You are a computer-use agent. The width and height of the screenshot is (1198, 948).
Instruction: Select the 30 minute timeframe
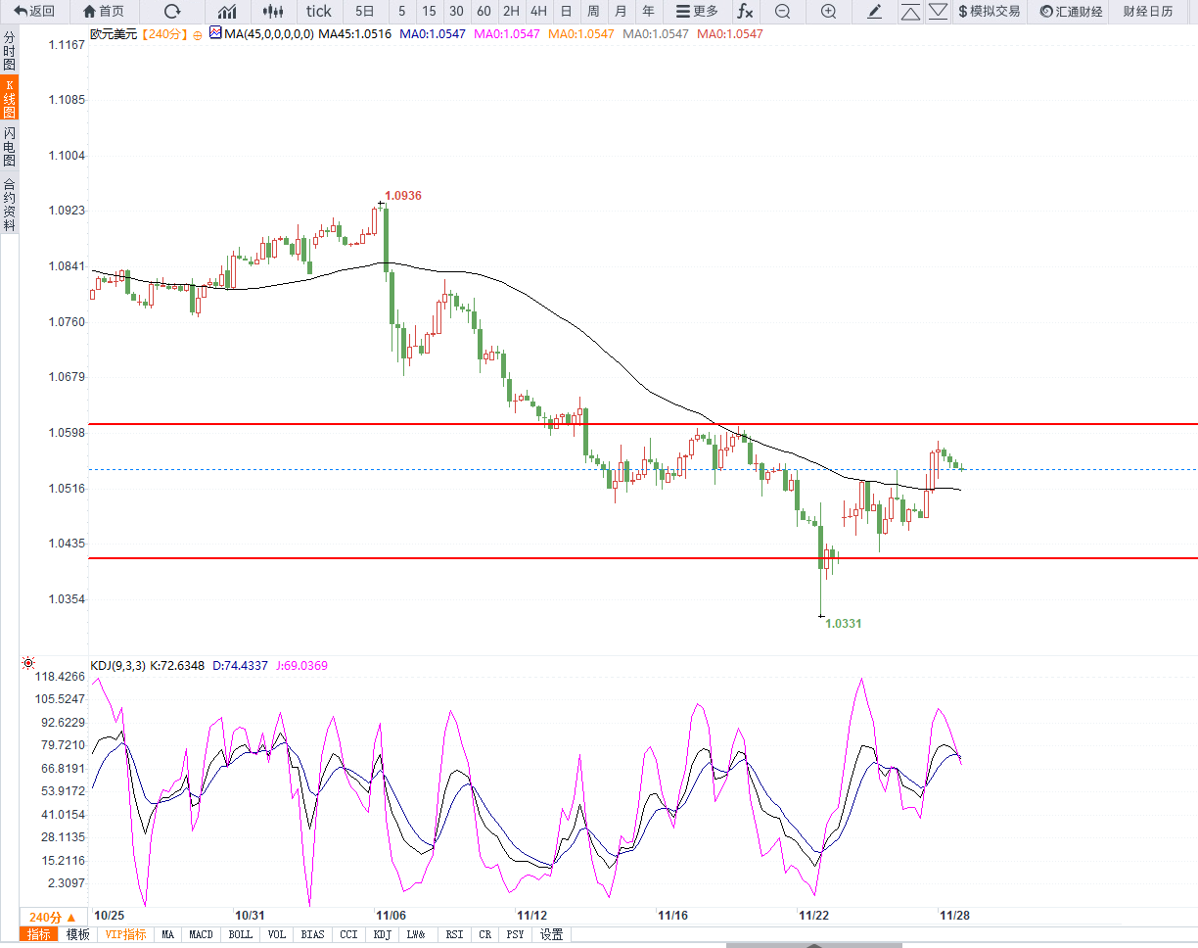pos(456,12)
